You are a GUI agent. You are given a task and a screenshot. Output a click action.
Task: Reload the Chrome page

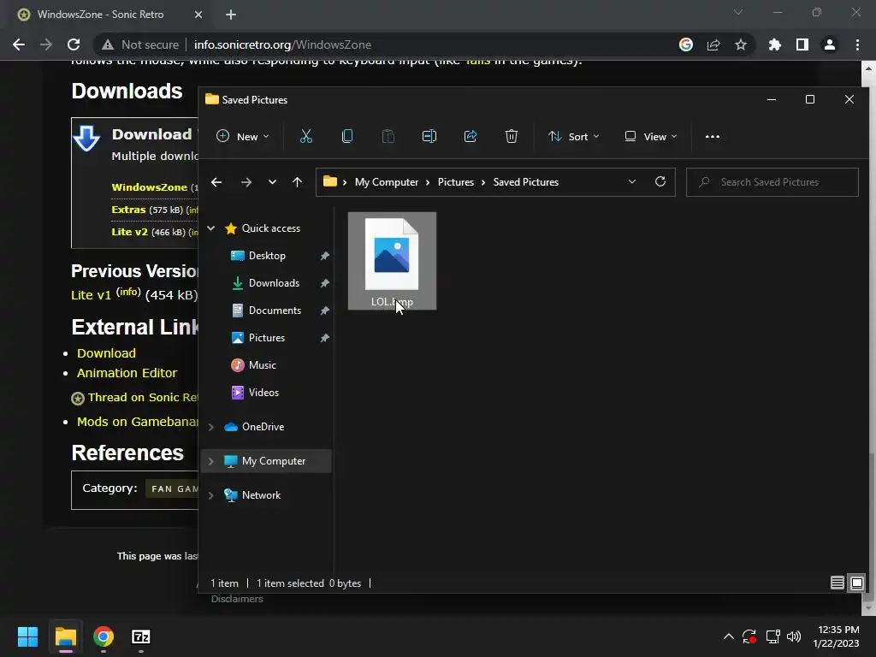click(74, 44)
